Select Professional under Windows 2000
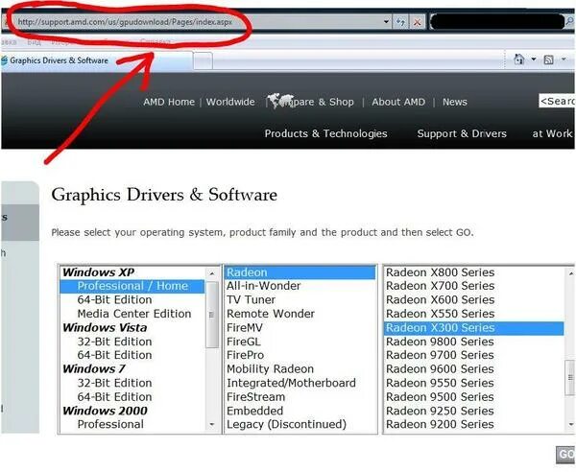The height and width of the screenshot is (472, 576). [132, 424]
